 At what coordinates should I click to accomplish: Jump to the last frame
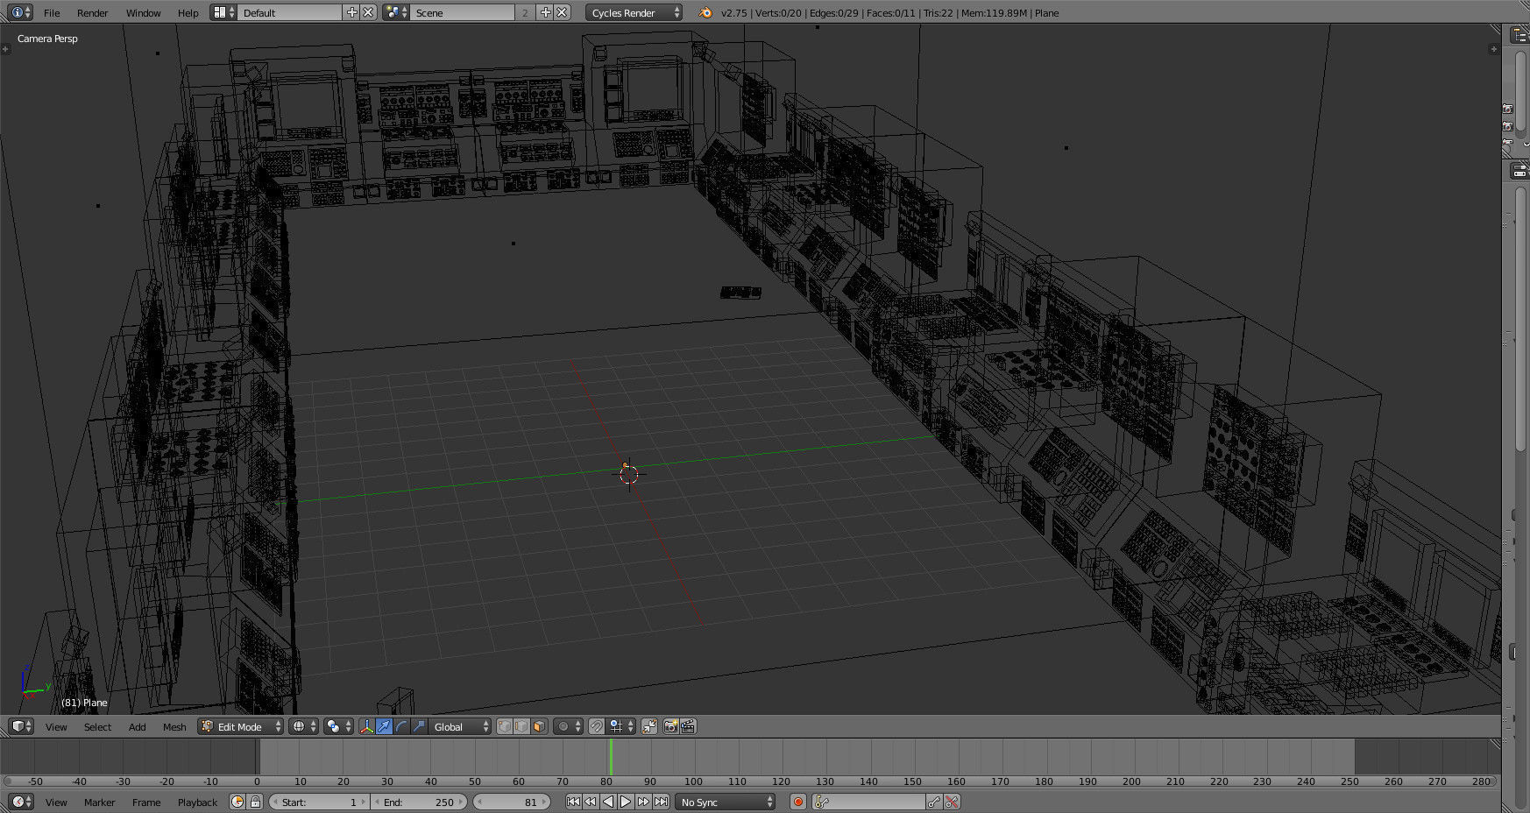click(661, 802)
